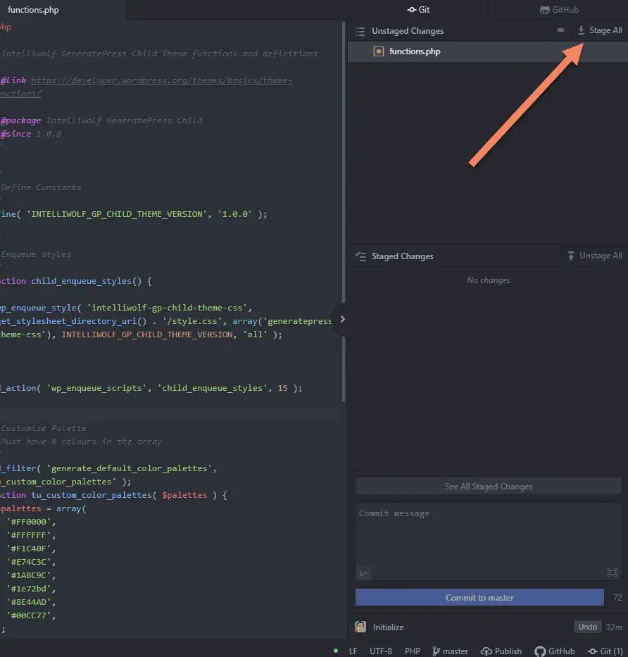Click the @since docblock tag
Screen dimensions: 628x657
click(x=16, y=134)
